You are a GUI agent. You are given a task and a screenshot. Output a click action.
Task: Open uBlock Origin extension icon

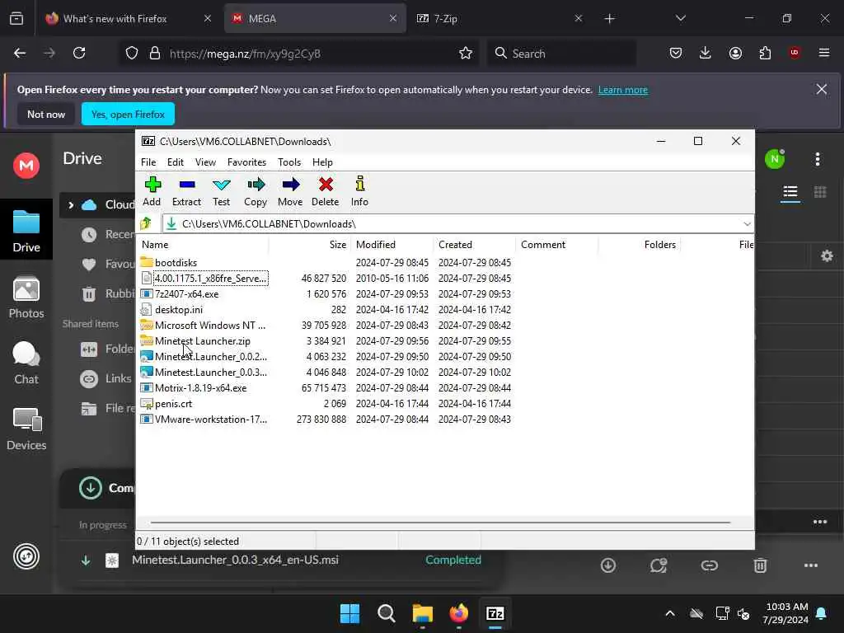pos(795,53)
